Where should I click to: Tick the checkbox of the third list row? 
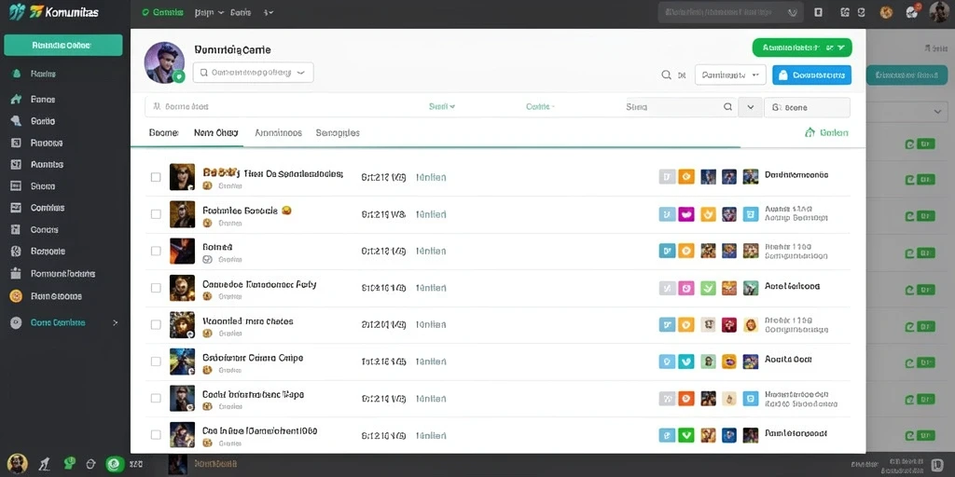point(156,251)
